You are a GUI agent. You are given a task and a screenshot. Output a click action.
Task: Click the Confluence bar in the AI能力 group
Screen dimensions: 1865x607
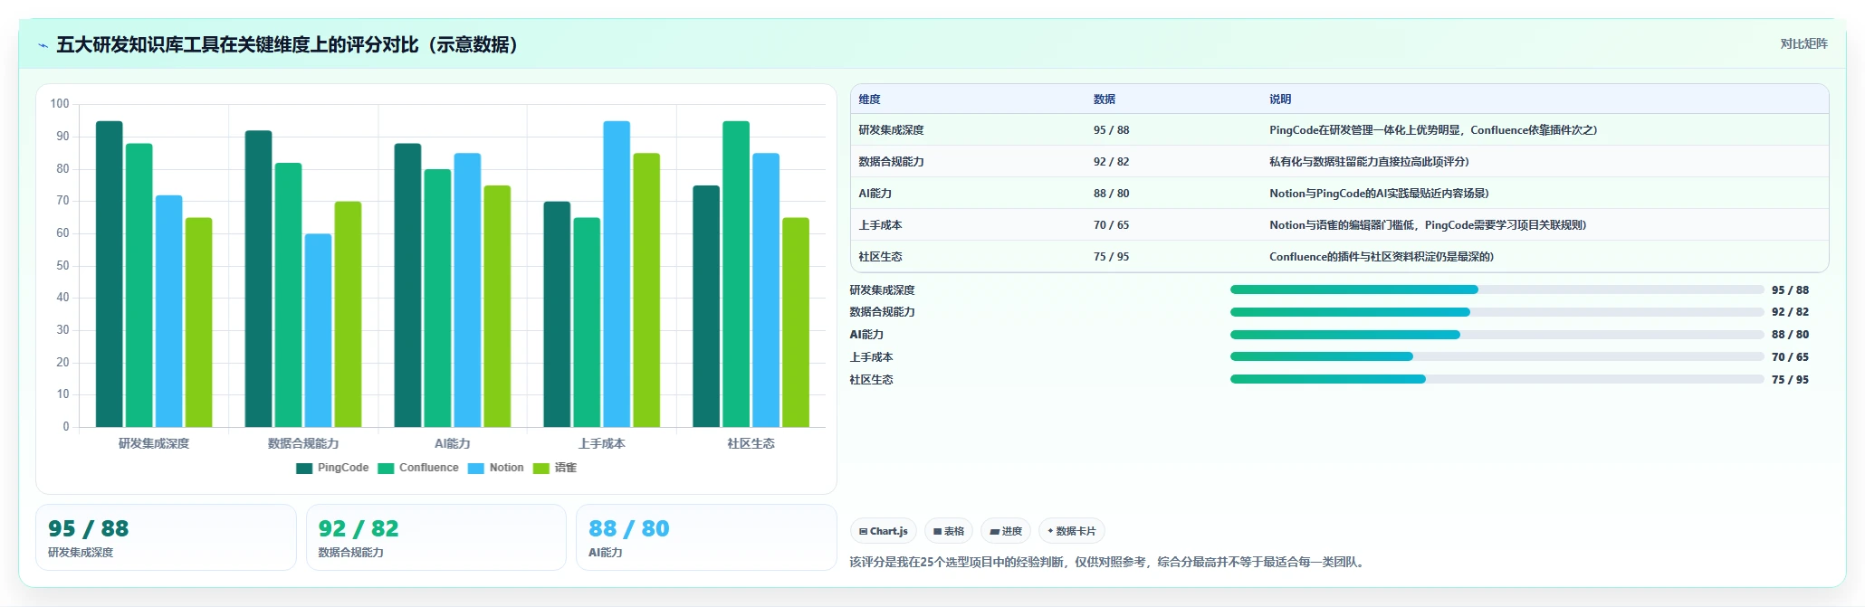tap(438, 298)
